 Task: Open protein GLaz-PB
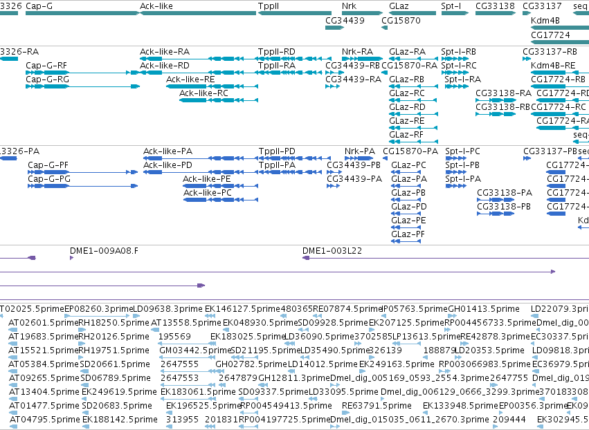[408, 193]
